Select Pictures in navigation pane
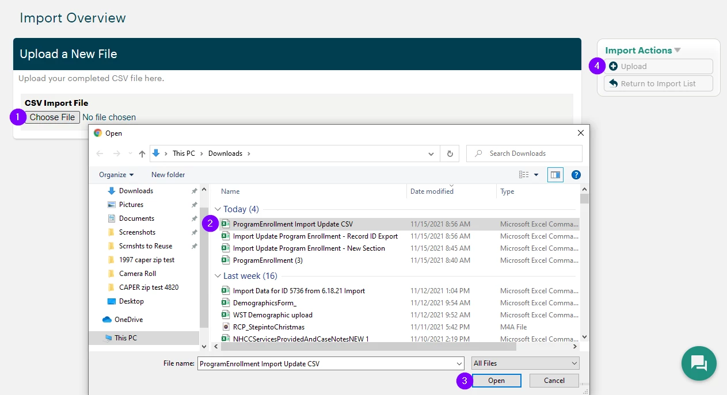Viewport: 727px width, 395px height. tap(131, 205)
